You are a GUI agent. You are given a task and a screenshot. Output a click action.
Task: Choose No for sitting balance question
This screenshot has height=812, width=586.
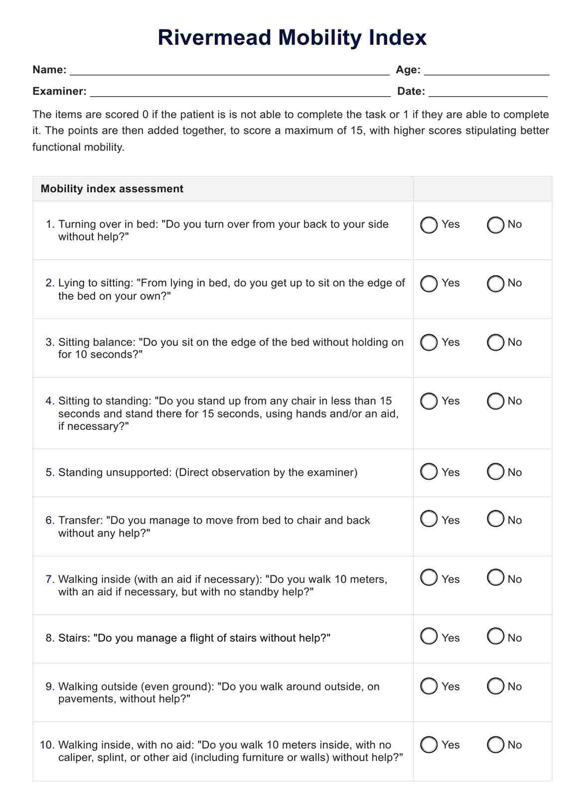[x=495, y=342]
